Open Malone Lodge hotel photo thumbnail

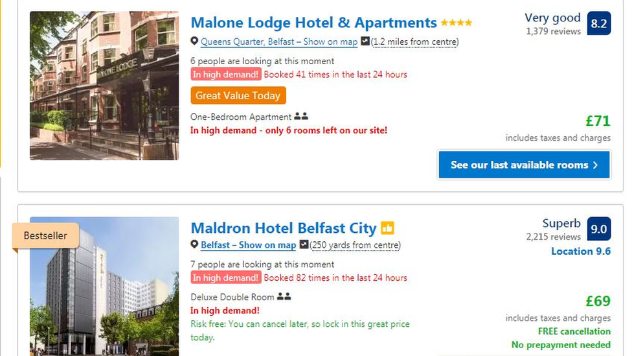104,86
